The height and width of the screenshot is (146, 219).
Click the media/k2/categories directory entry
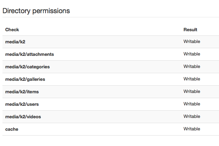(x=27, y=67)
